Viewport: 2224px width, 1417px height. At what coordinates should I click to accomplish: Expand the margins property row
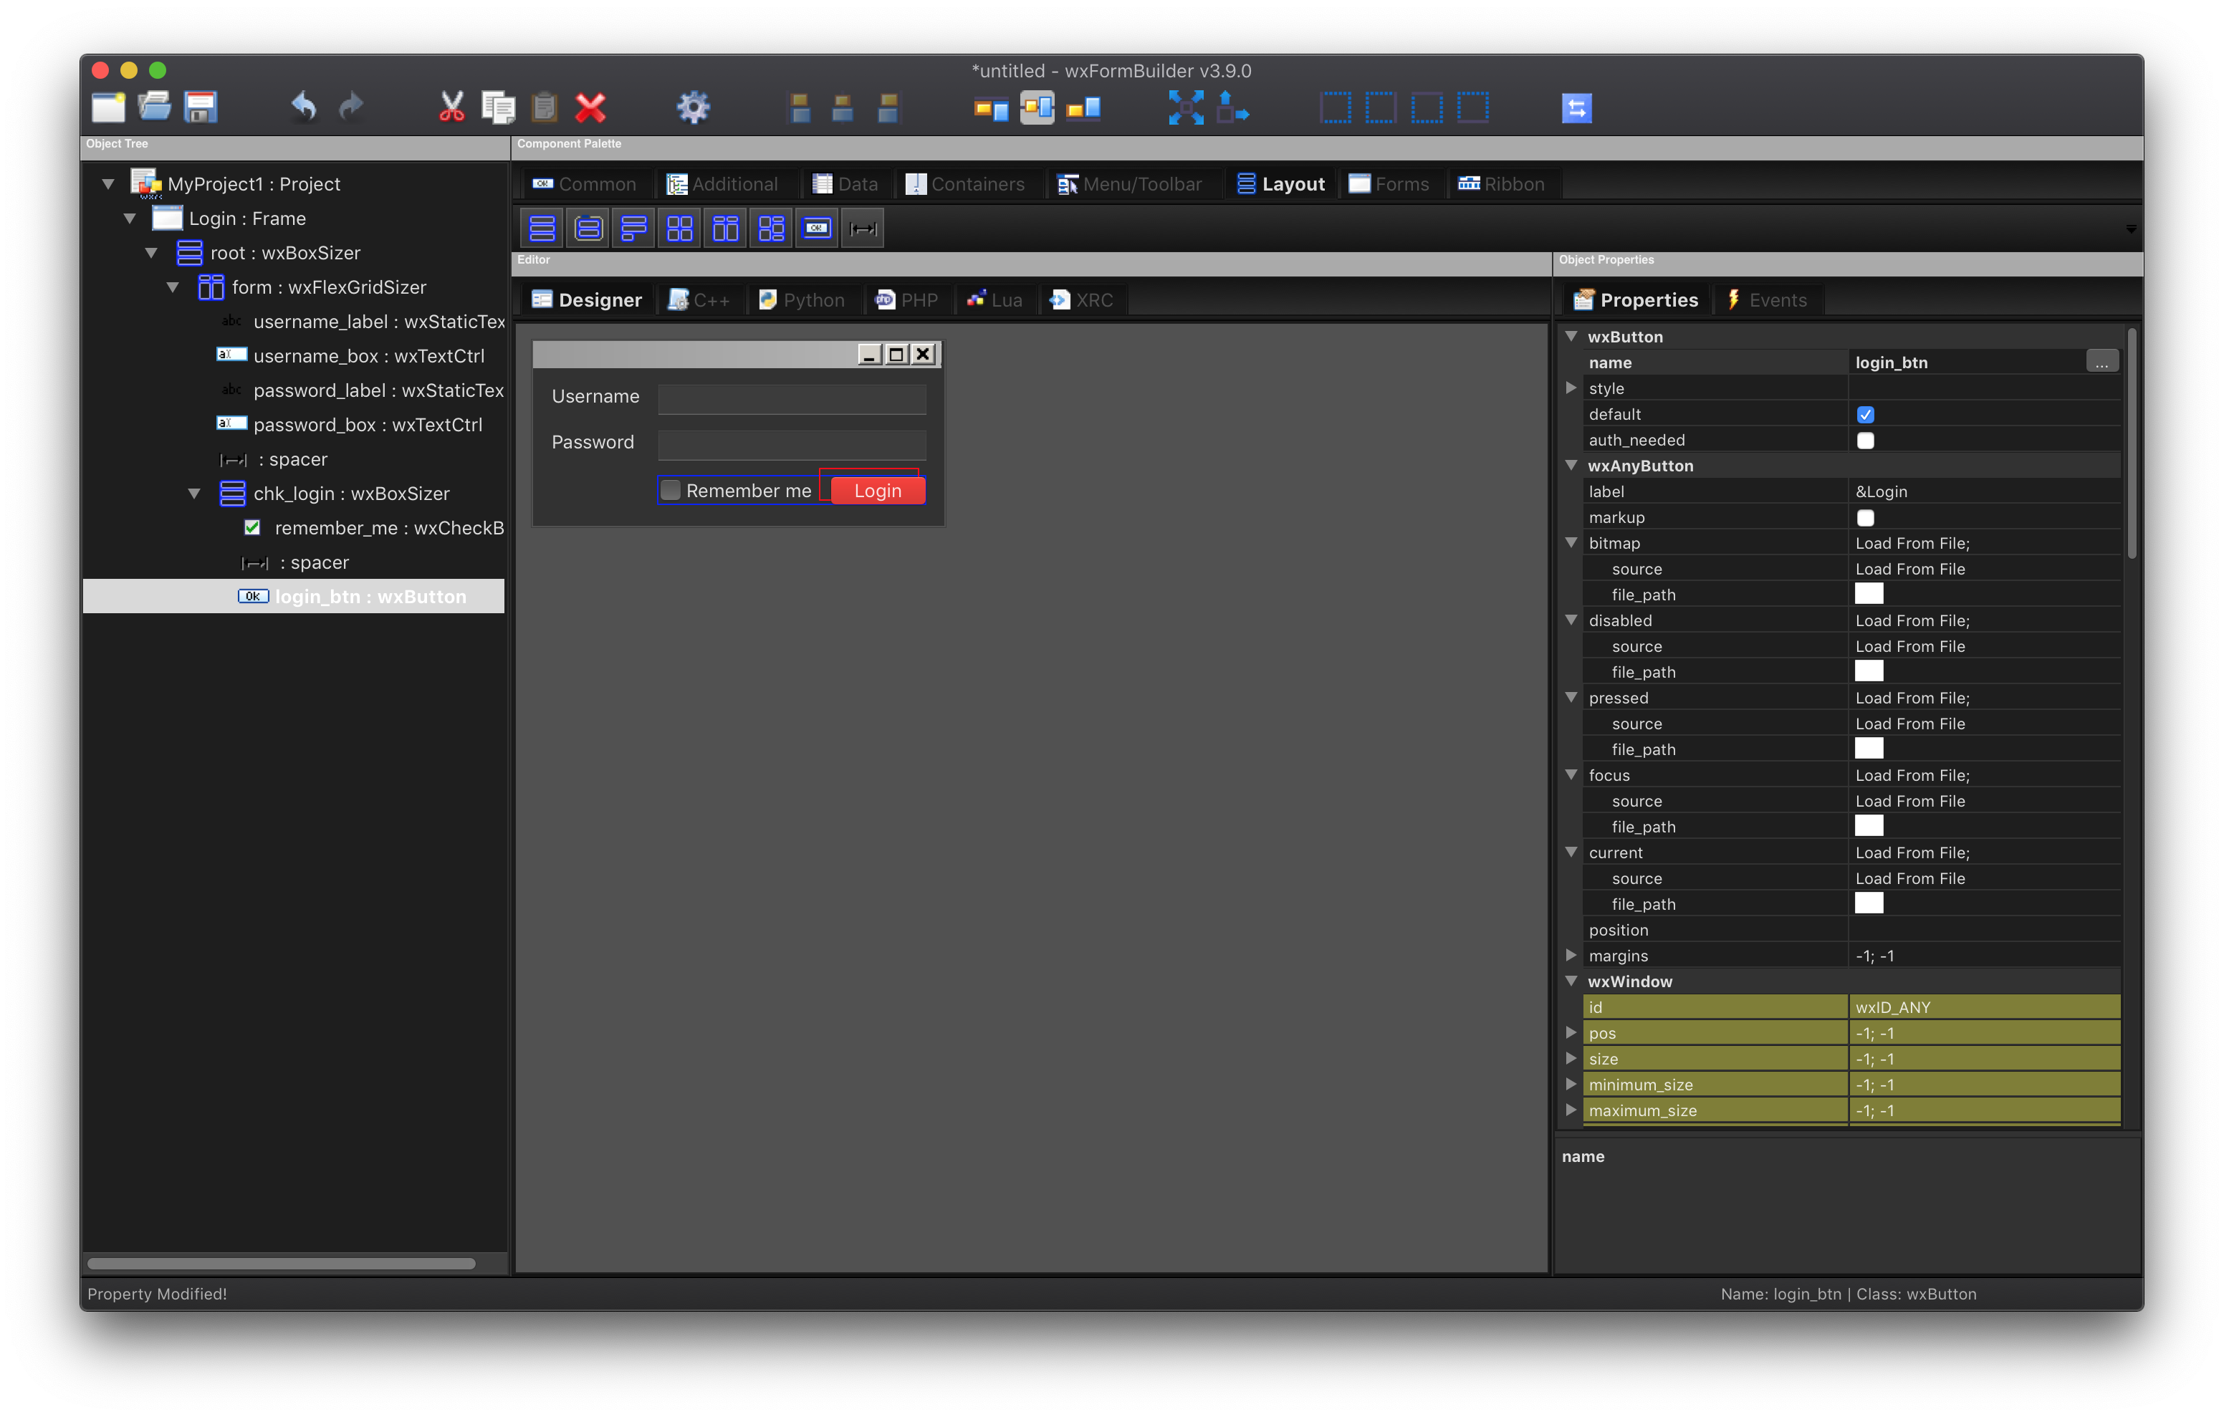point(1571,955)
